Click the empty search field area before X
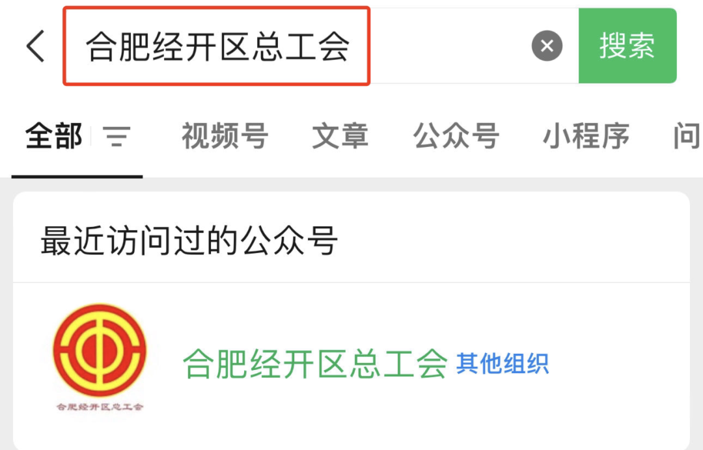This screenshot has width=703, height=450. (x=448, y=46)
